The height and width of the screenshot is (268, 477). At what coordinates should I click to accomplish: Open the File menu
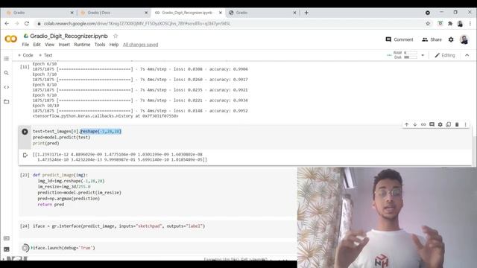coord(25,45)
